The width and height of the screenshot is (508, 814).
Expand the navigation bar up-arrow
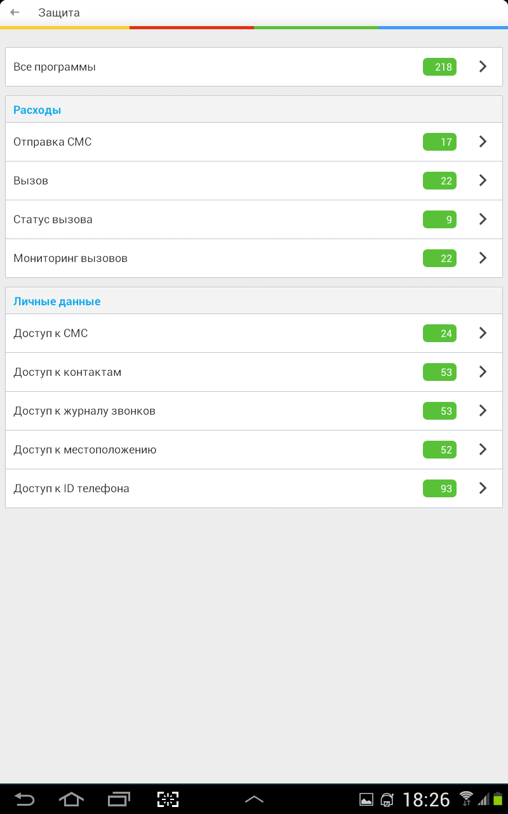[x=254, y=799]
